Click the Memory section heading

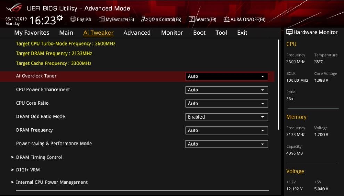296,117
